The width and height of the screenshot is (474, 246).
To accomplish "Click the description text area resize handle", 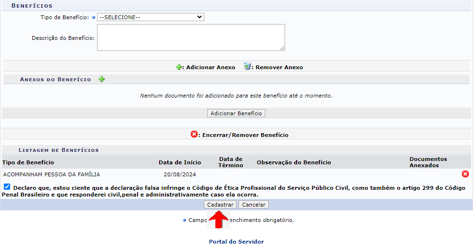I will click(x=282, y=48).
